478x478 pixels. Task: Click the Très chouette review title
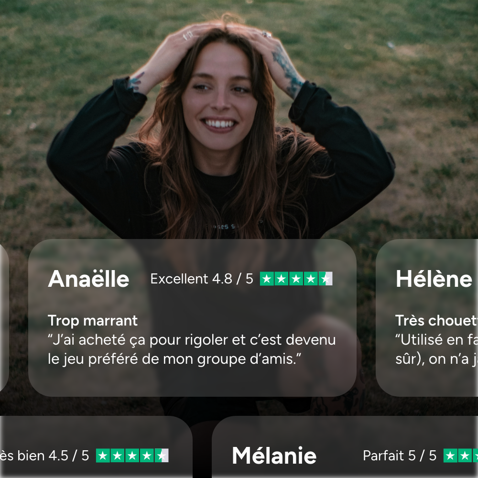(x=436, y=320)
